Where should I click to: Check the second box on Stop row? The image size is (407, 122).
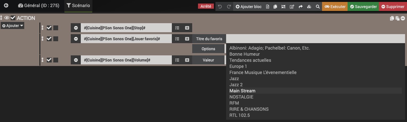[56, 28]
